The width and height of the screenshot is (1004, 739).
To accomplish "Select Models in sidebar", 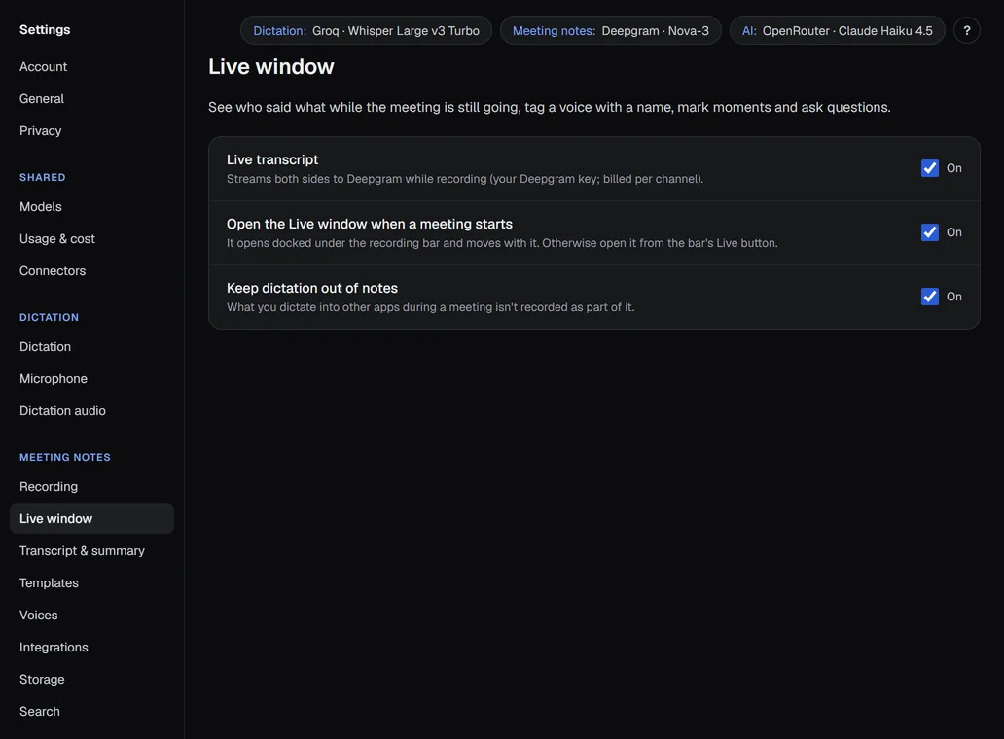I will [x=91, y=207].
